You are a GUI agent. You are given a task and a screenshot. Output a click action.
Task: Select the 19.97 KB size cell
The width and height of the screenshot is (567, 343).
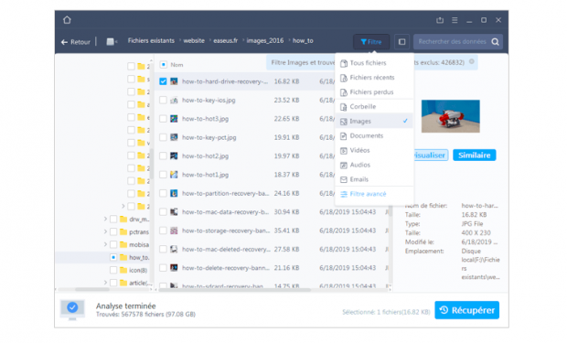(286, 155)
